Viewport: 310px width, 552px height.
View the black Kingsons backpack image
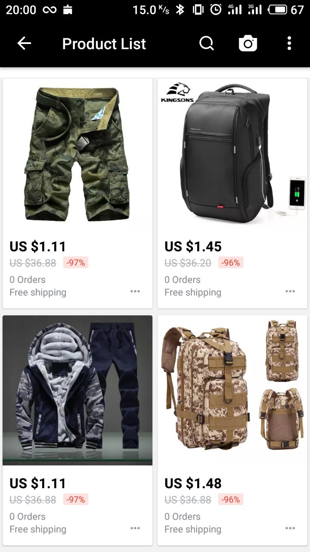(232, 154)
